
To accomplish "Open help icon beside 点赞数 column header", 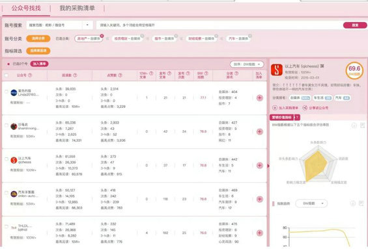I will pyautogui.click(x=120, y=75).
